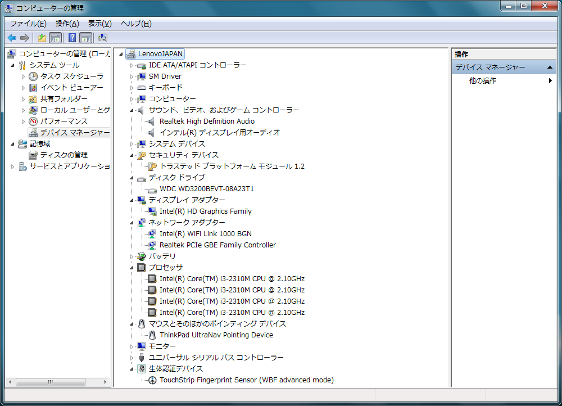This screenshot has width=562, height=406.
Task: Click the Realtek High Definition Audio speaker icon
Action: (152, 121)
